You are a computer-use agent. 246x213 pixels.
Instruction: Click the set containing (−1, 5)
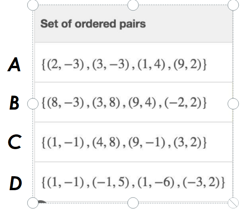133,183
